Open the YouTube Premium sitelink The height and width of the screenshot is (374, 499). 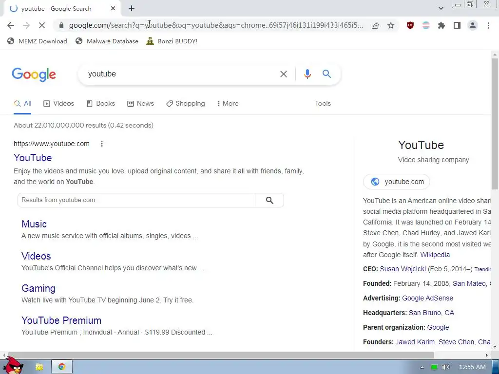tap(61, 320)
